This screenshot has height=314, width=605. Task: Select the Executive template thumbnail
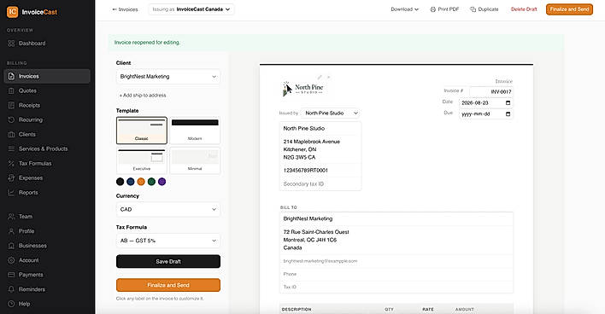[x=142, y=160]
